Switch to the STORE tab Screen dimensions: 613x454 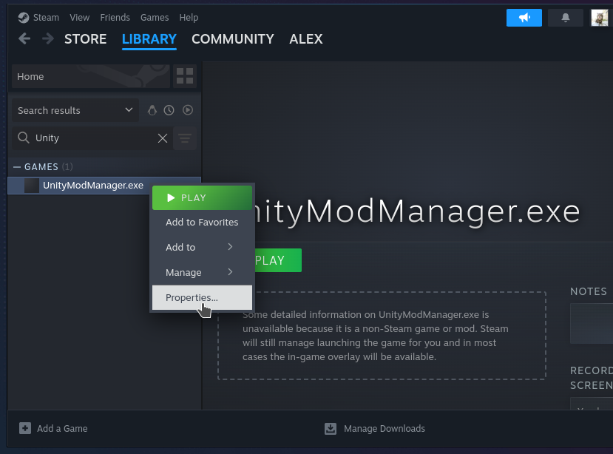pyautogui.click(x=85, y=39)
